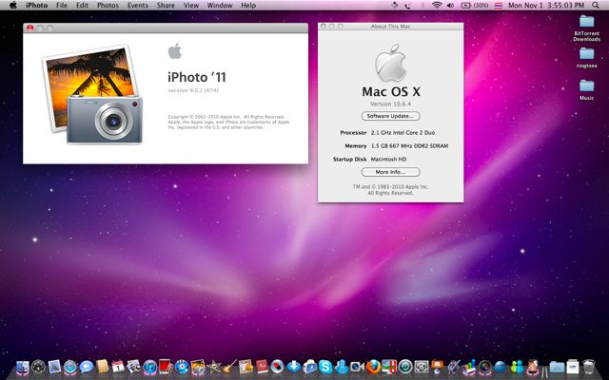Open Firefox from the dock
The height and width of the screenshot is (380, 609).
pos(373,367)
